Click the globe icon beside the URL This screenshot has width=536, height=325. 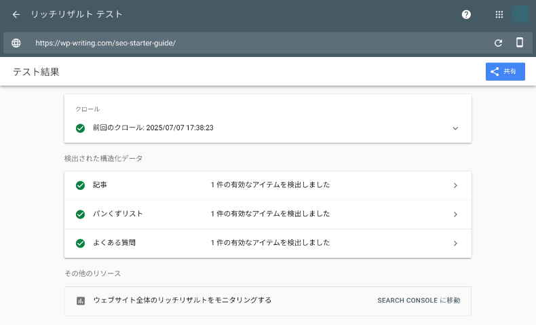(x=16, y=43)
